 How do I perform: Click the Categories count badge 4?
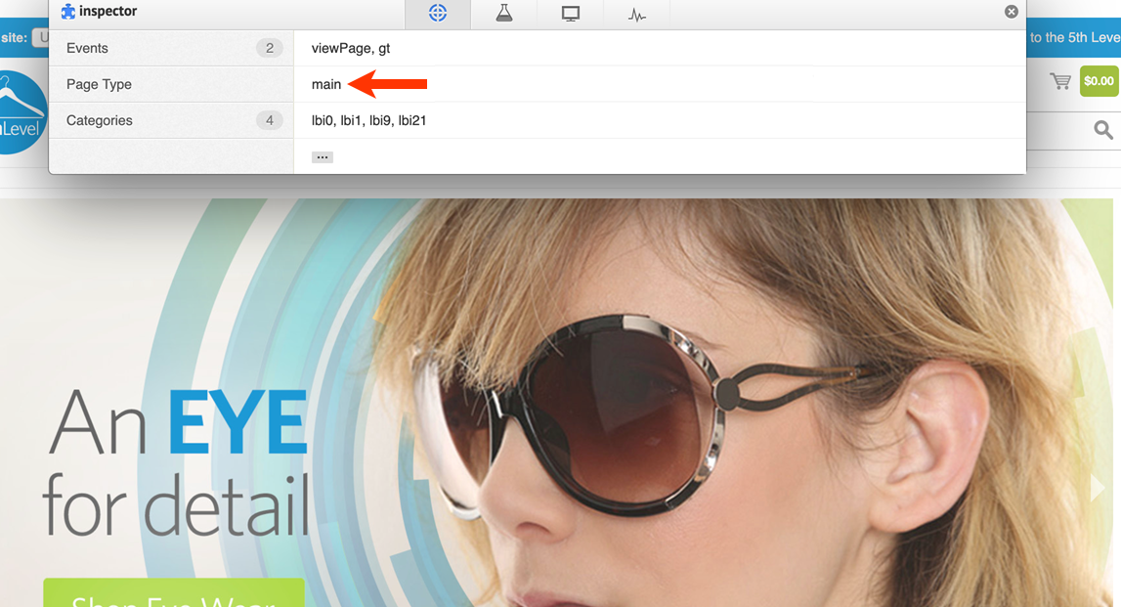(x=270, y=120)
